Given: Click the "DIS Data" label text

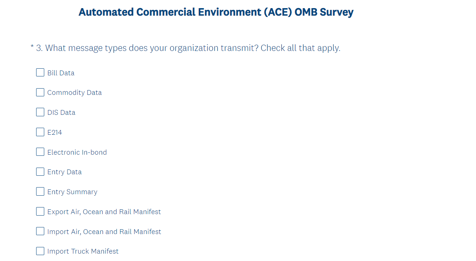Looking at the screenshot, I should (61, 113).
